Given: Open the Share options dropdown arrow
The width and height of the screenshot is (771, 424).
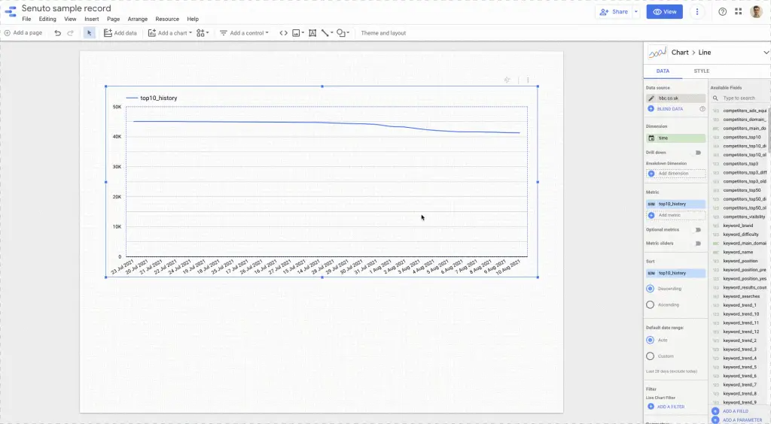Looking at the screenshot, I should (635, 12).
